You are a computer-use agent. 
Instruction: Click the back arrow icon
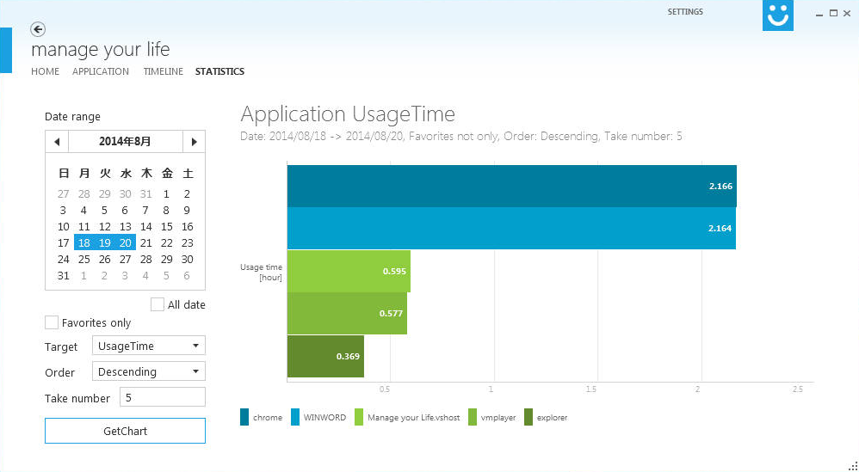coord(38,29)
